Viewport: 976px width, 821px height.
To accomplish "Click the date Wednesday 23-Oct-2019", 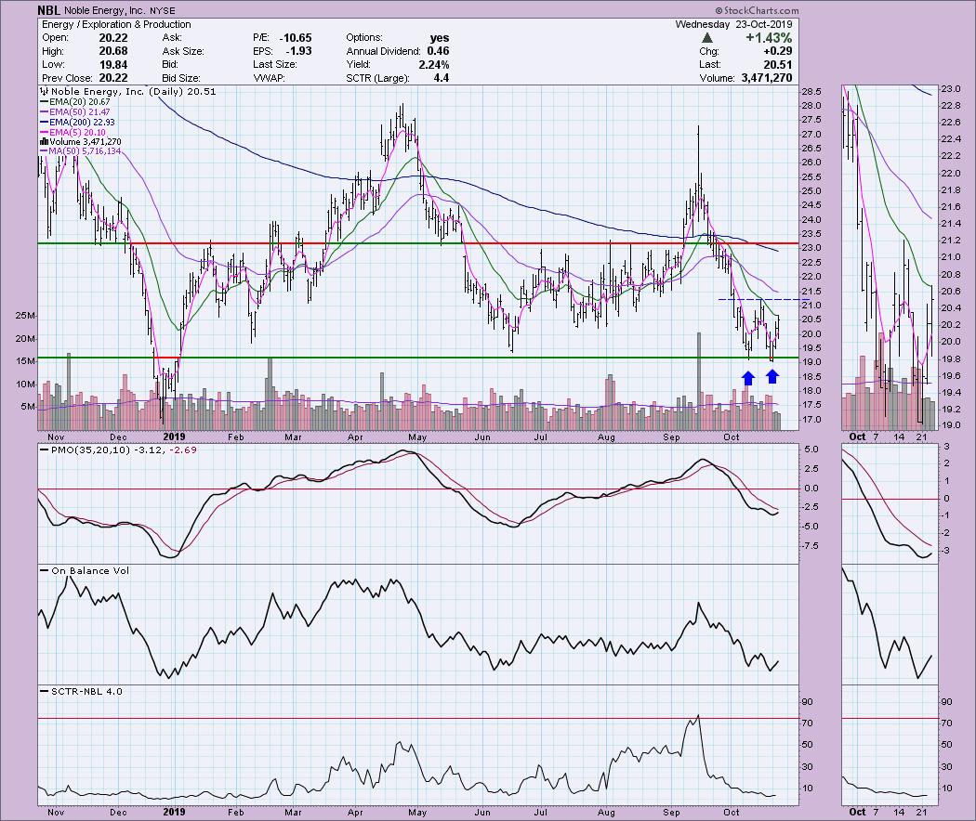I will coord(734,24).
